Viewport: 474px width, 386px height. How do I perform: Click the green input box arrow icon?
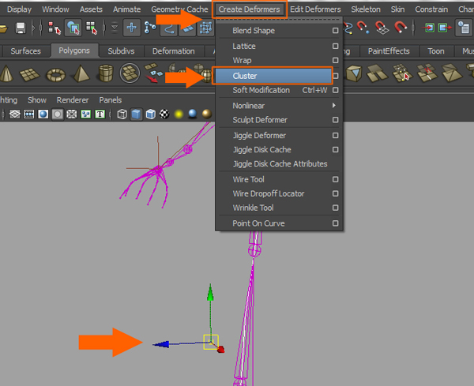[429, 28]
